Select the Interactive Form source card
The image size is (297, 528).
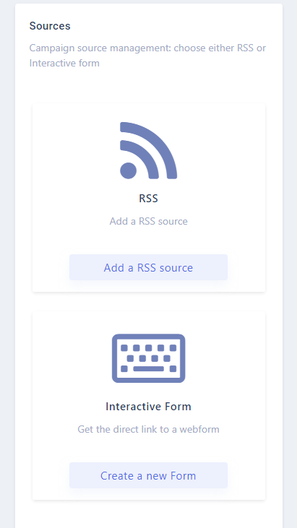click(149, 405)
